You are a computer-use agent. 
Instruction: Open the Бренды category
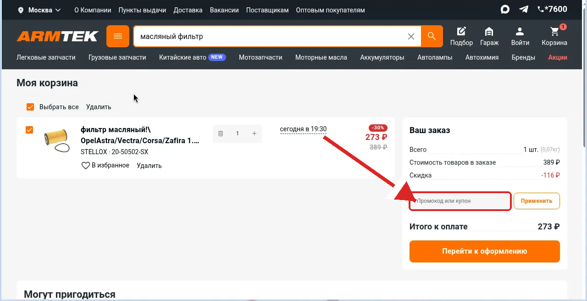pyautogui.click(x=523, y=57)
